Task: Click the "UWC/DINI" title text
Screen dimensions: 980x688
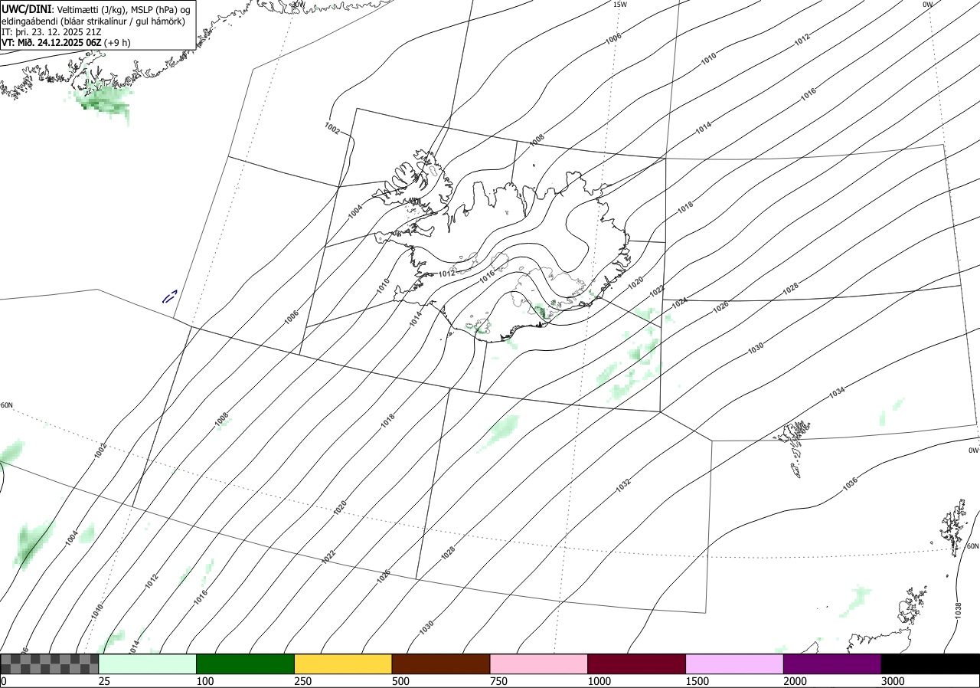Action: (x=26, y=8)
